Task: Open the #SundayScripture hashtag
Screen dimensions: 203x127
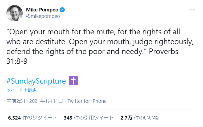Action: [x=36, y=81]
